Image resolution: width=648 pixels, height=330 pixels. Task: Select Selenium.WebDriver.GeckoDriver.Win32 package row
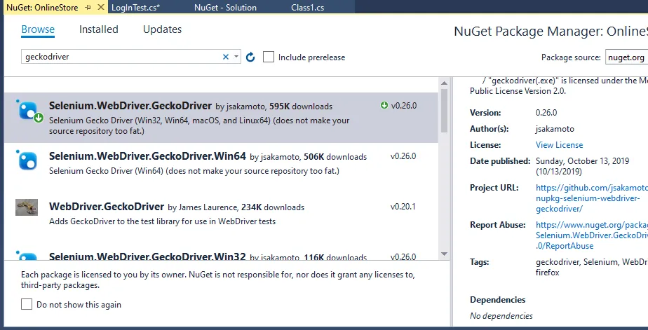tap(221, 253)
